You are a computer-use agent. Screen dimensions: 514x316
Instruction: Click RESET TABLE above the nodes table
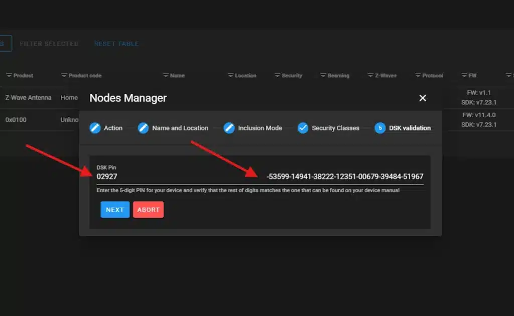(x=116, y=44)
